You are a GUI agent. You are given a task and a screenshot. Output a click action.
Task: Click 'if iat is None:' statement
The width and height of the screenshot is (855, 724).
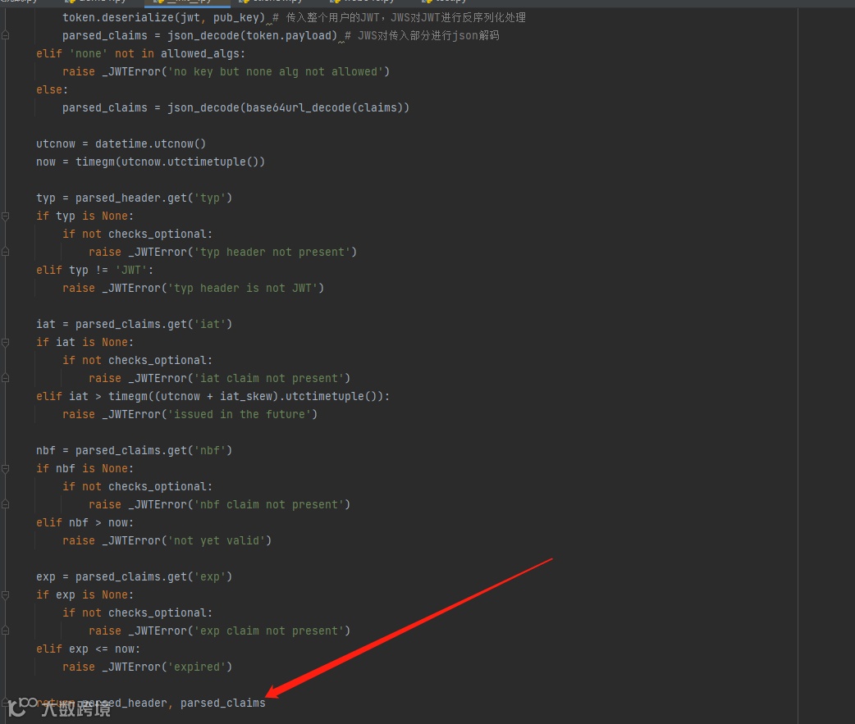pos(85,342)
